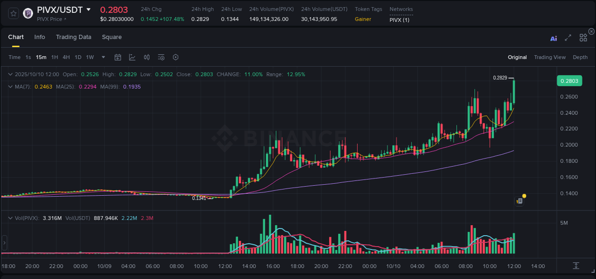The image size is (596, 279).
Task: Collapse the MA indicators row chevron
Action: (10, 87)
